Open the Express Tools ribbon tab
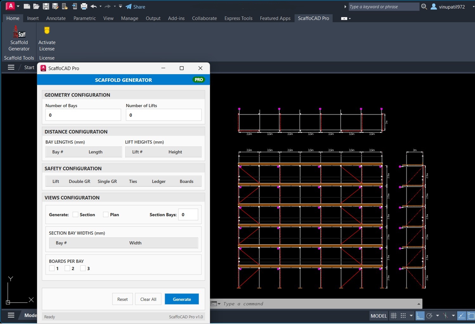This screenshot has height=324, width=475. coord(238,18)
